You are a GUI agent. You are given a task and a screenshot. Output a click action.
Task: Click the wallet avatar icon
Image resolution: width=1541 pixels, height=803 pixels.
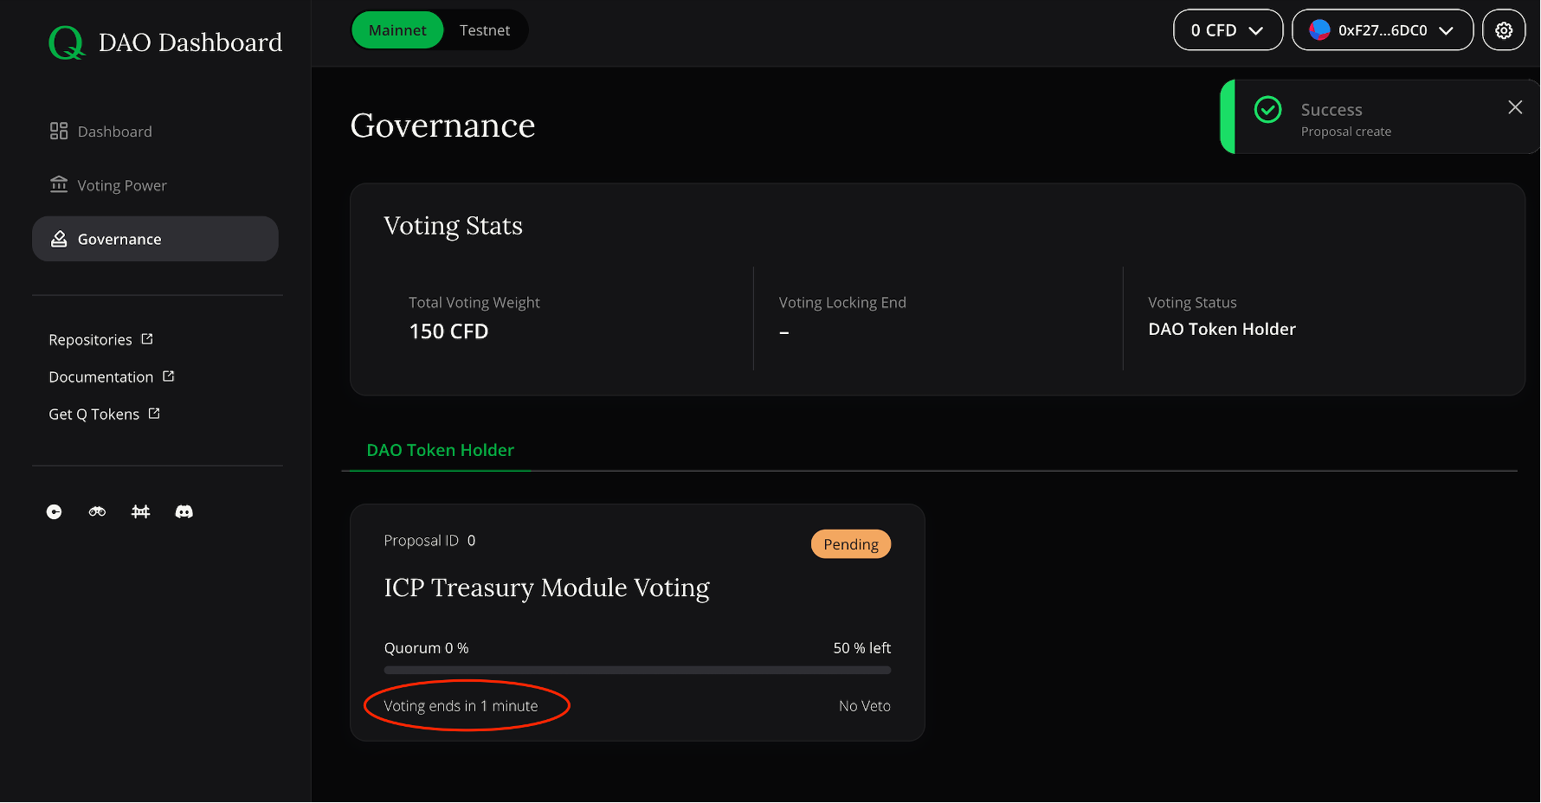[x=1319, y=30]
